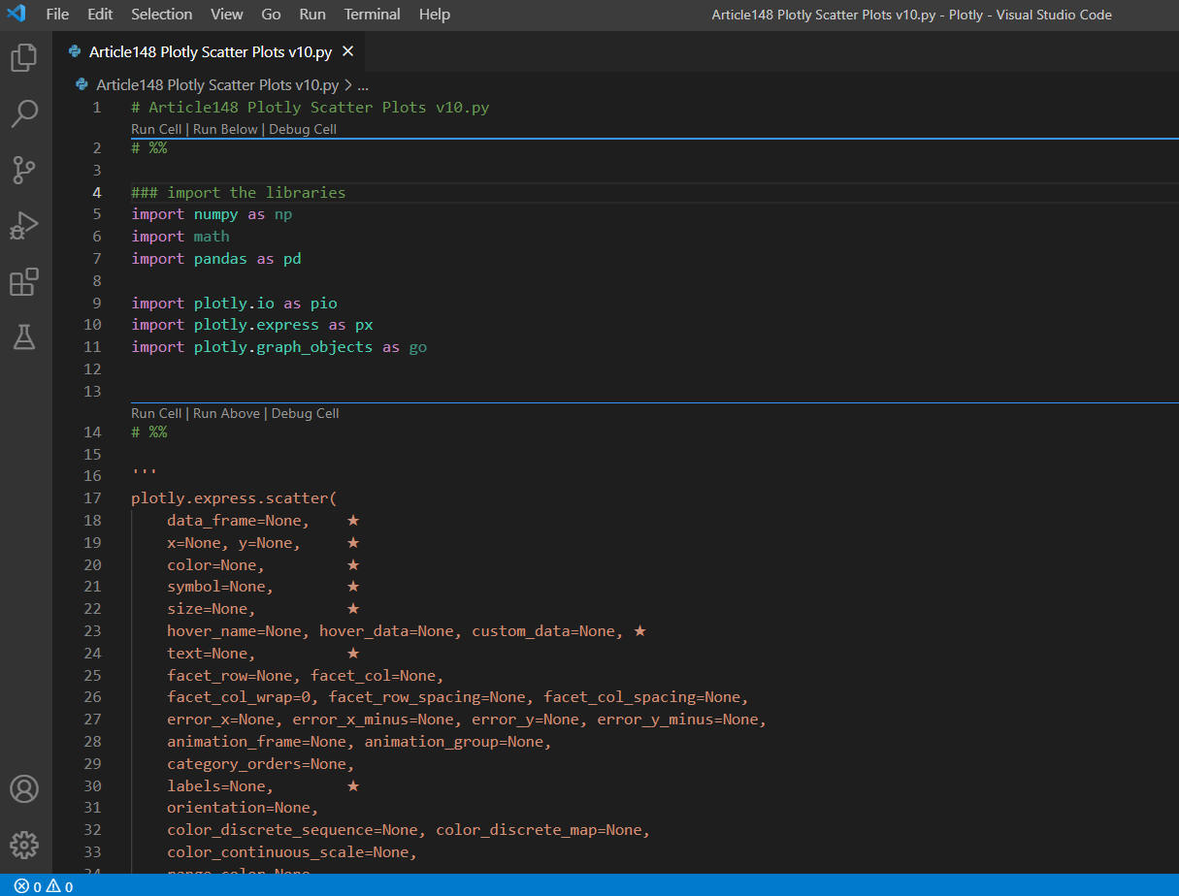The image size is (1179, 896).
Task: Open the Run menu
Action: pyautogui.click(x=312, y=15)
